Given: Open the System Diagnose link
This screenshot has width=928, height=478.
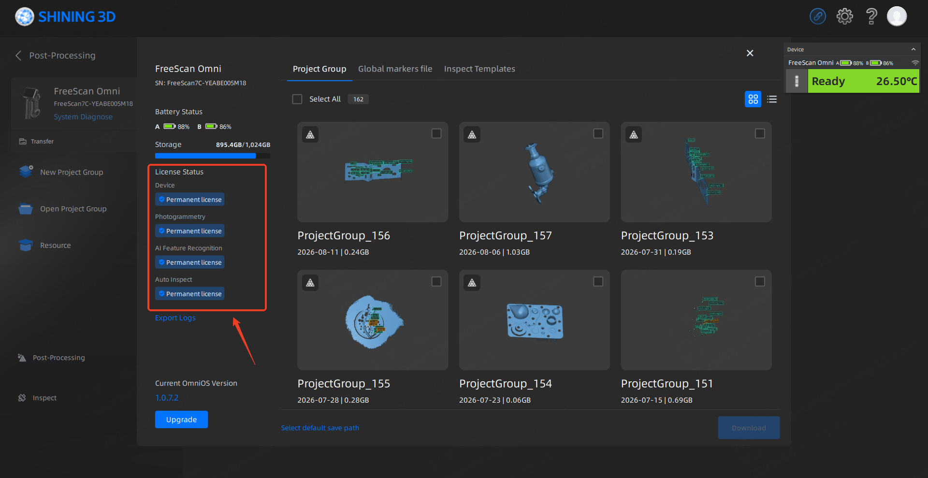Looking at the screenshot, I should 83,117.
